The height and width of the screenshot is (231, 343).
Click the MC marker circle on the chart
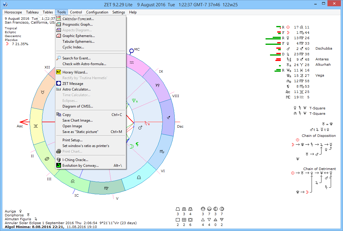click(132, 51)
